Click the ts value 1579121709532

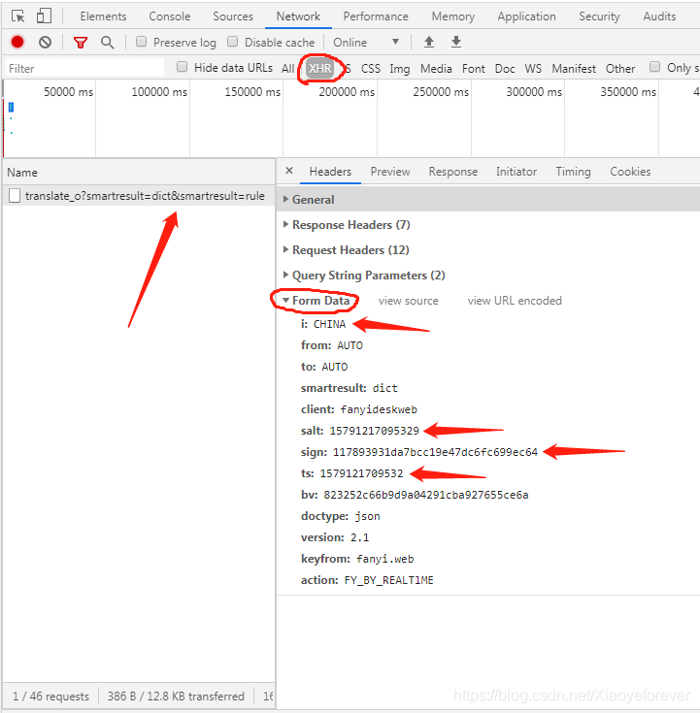tap(361, 473)
